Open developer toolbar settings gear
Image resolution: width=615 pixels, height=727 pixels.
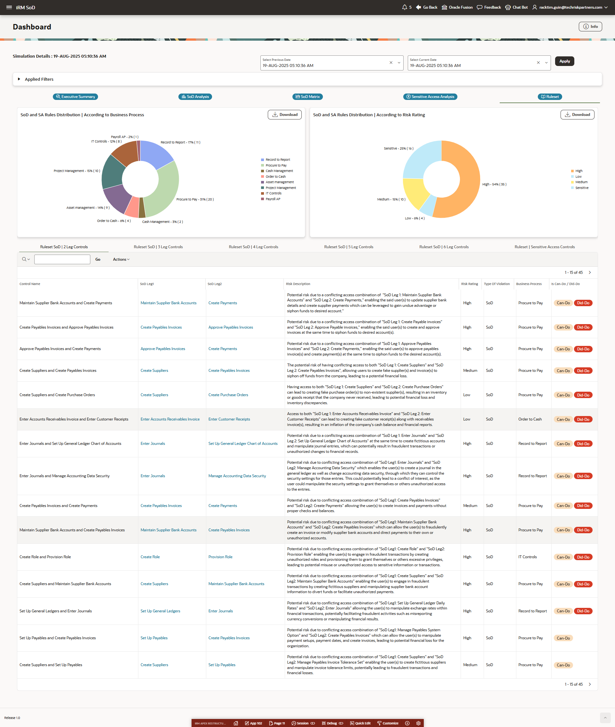[418, 723]
